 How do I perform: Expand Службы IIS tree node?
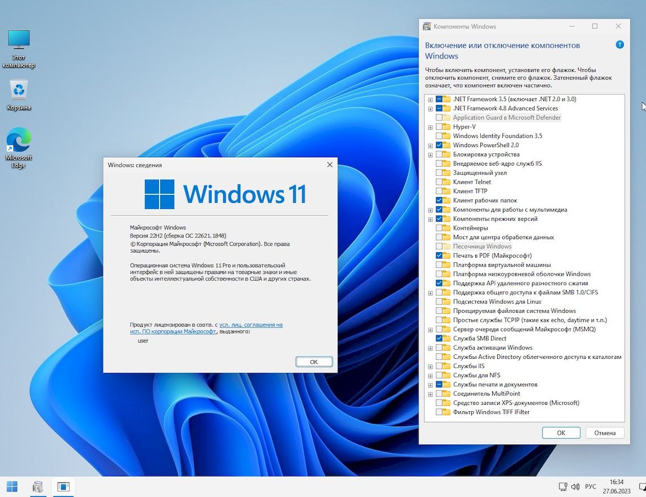(x=430, y=367)
